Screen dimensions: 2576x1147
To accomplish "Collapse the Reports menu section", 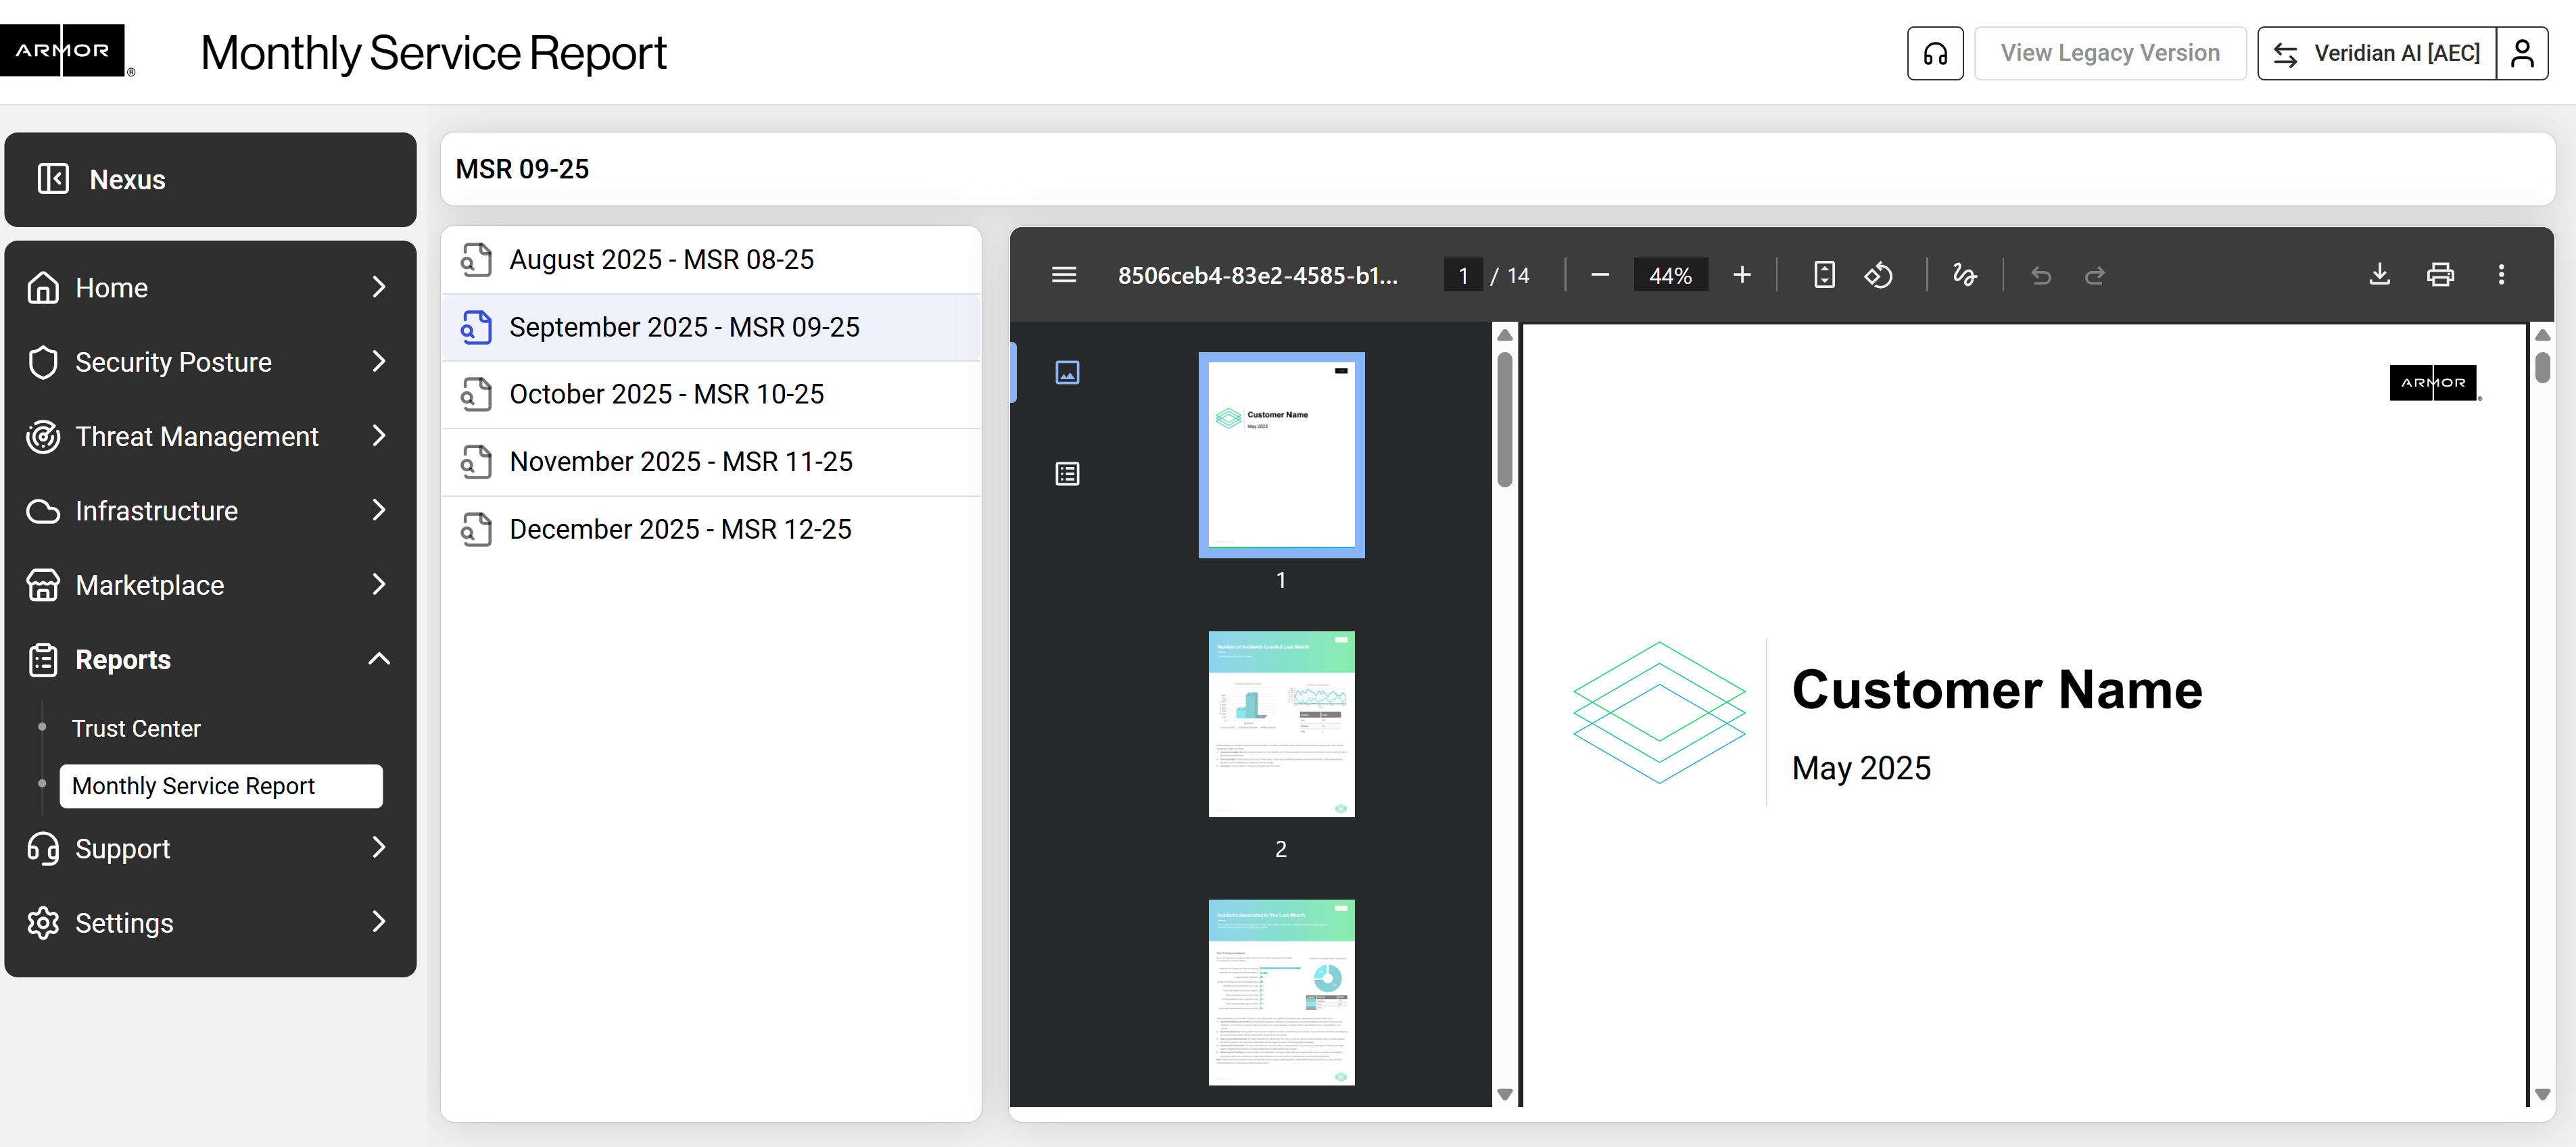I will [379, 659].
